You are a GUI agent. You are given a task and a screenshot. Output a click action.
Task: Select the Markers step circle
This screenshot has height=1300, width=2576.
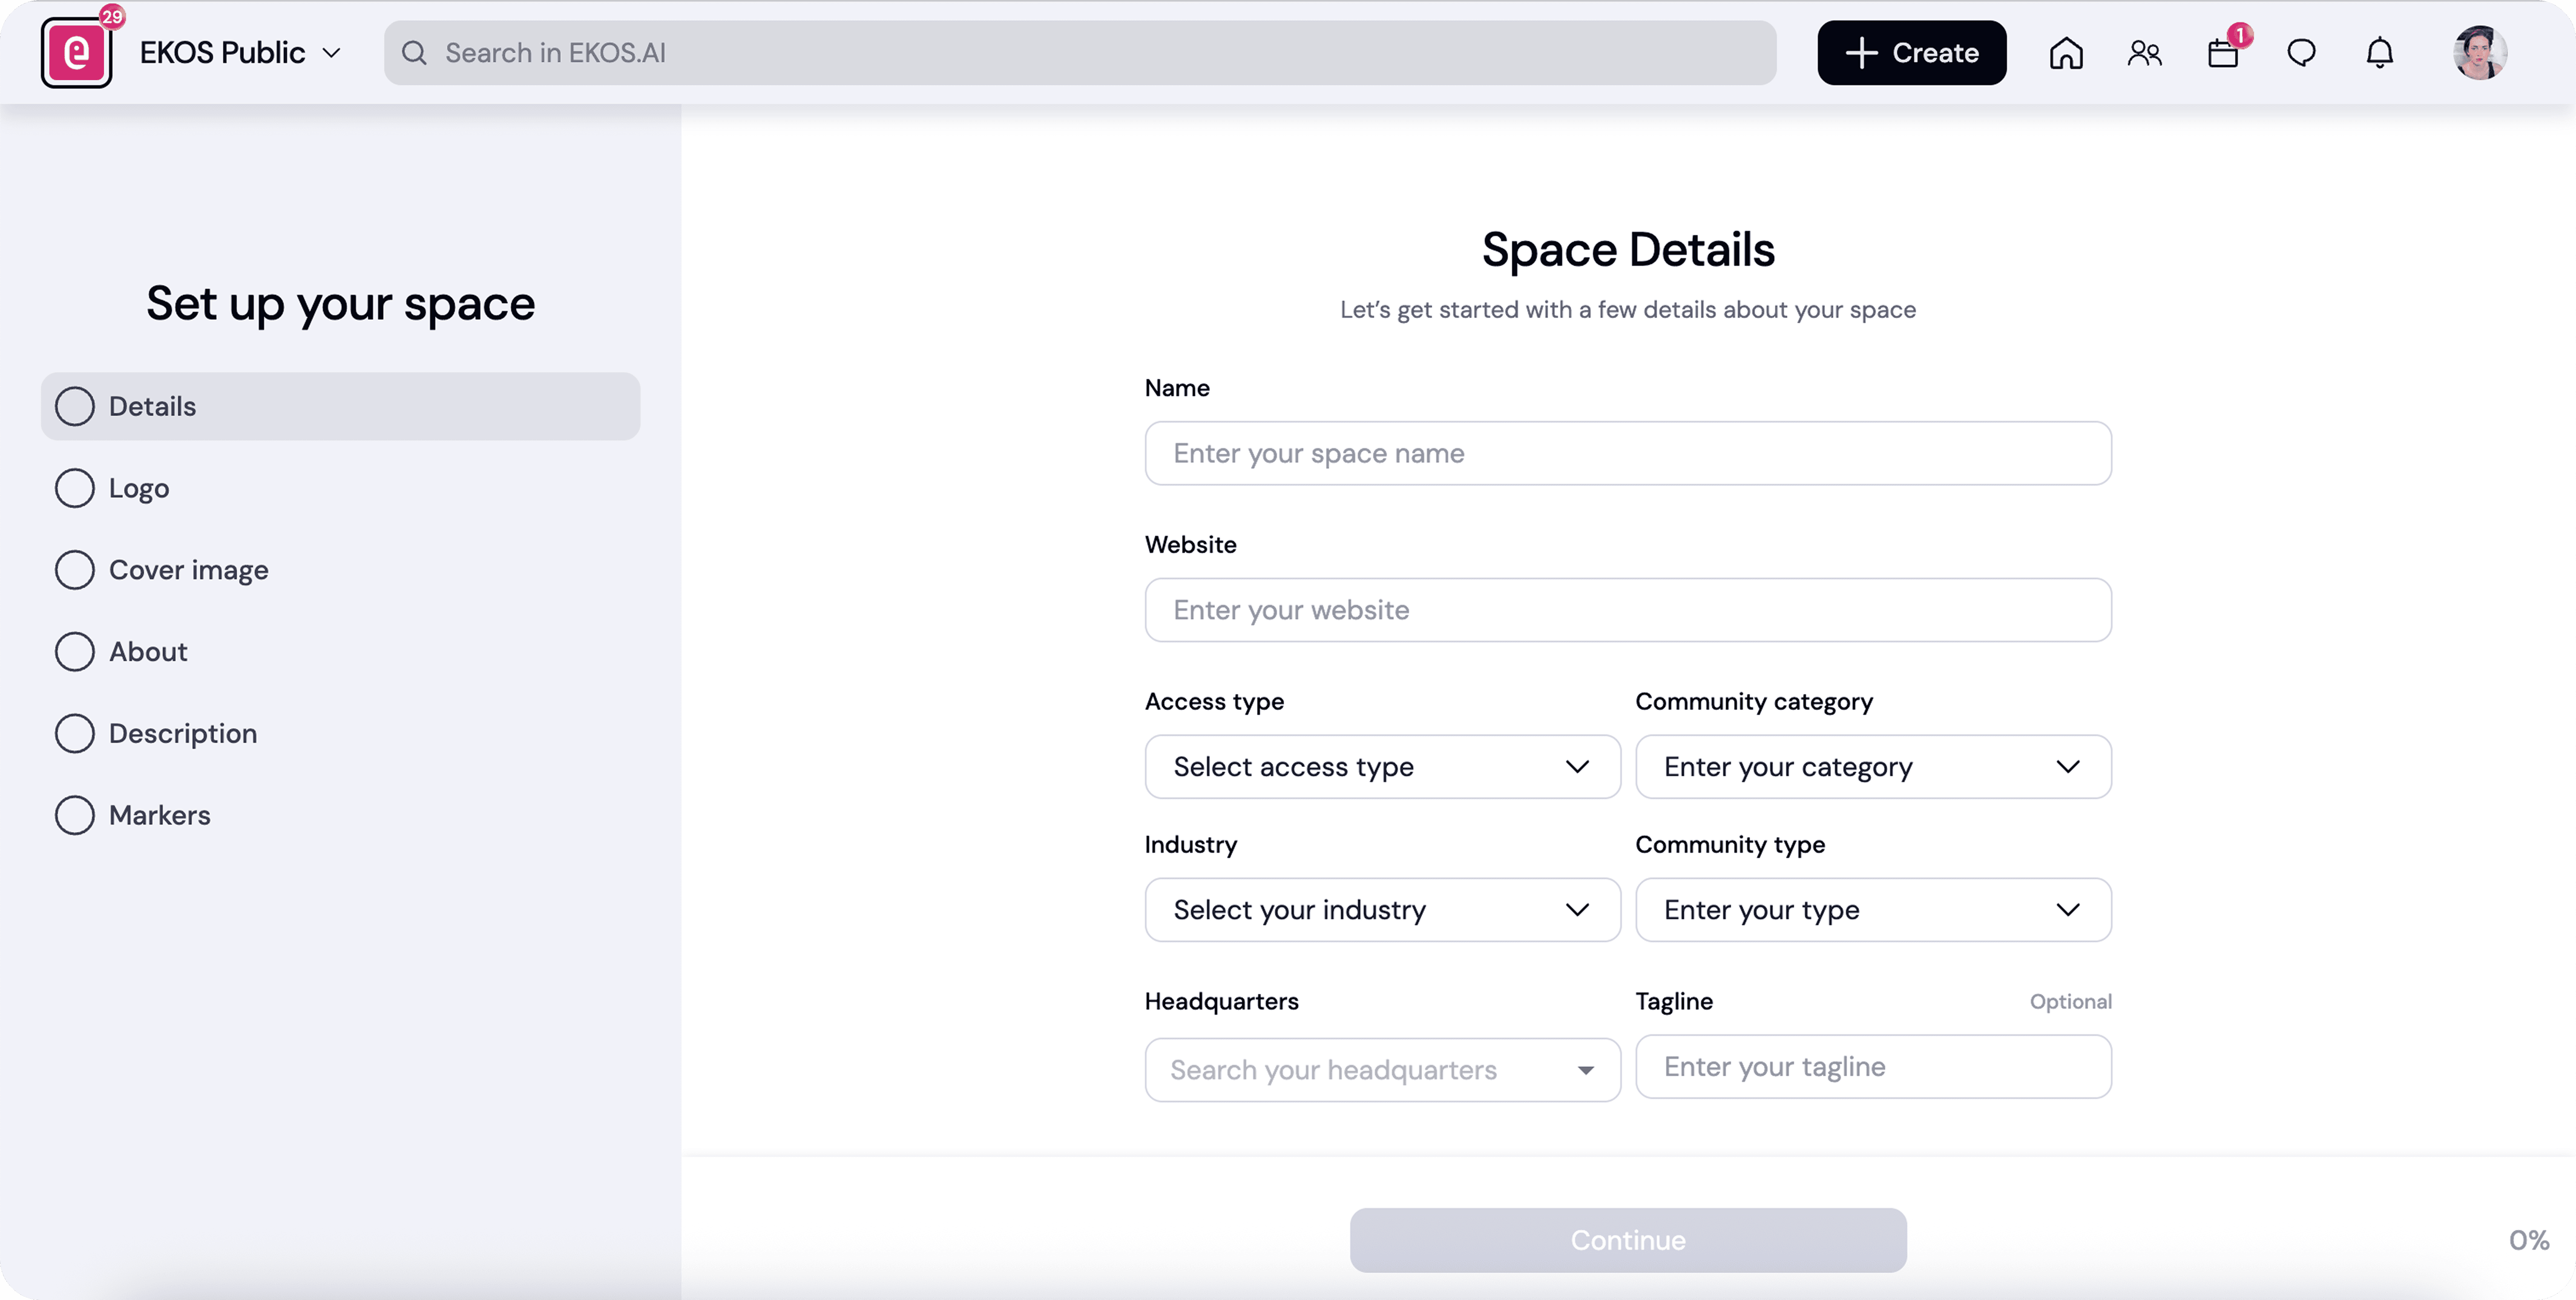75,815
